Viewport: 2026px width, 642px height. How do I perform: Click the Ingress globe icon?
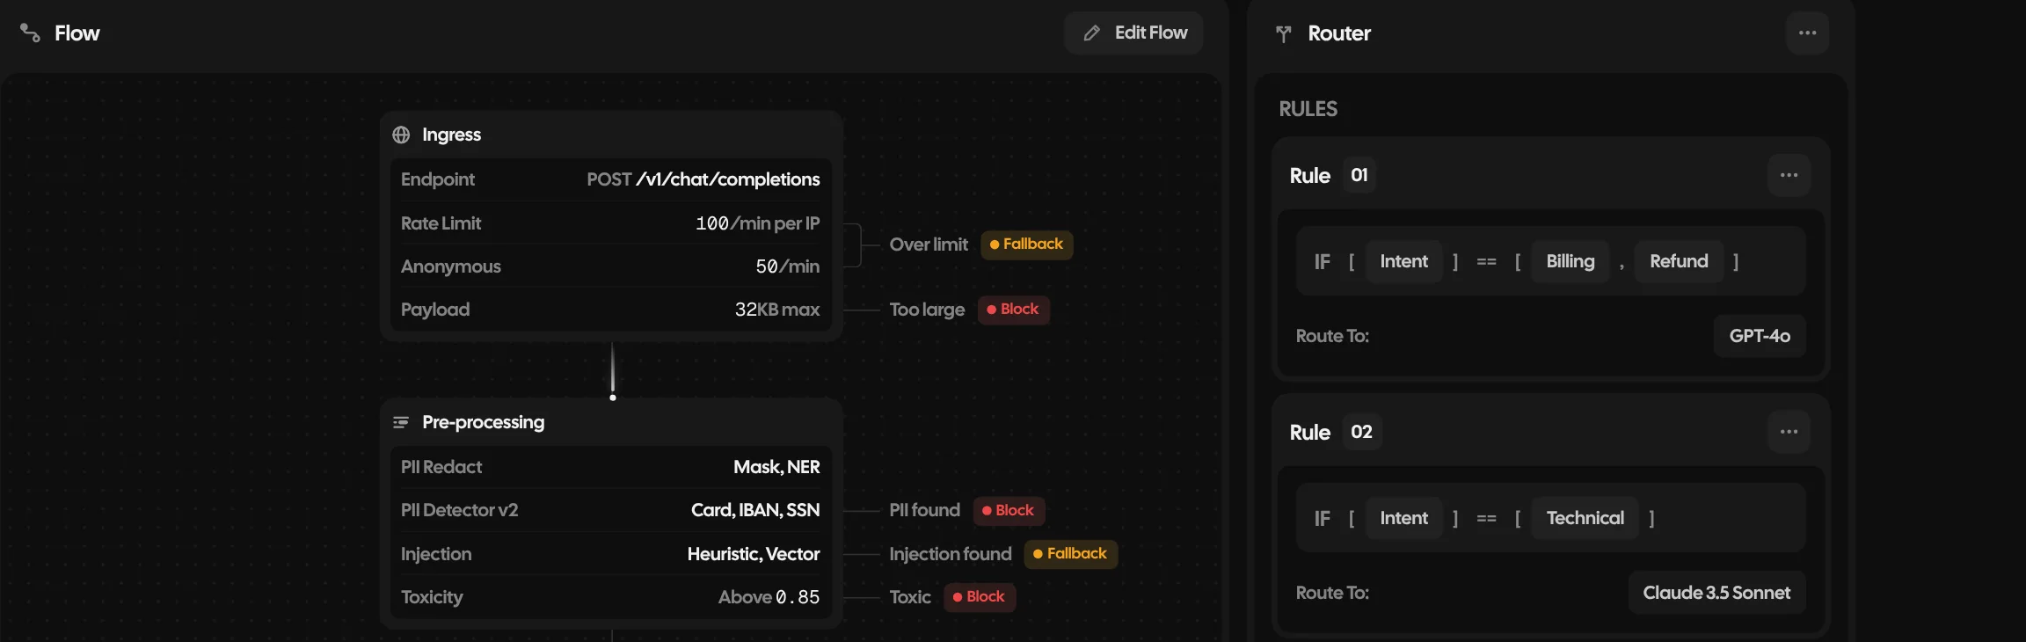click(x=401, y=135)
